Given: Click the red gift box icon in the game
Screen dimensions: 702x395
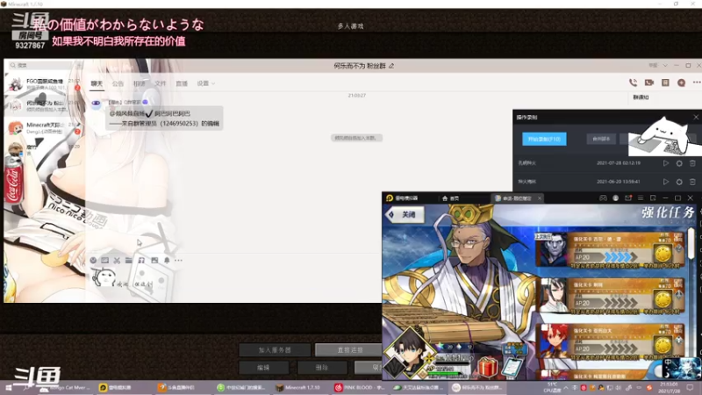Looking at the screenshot, I should (488, 367).
